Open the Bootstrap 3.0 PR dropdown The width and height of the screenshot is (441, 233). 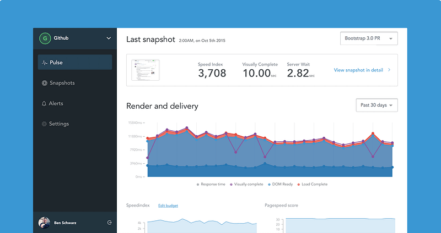[x=369, y=38]
